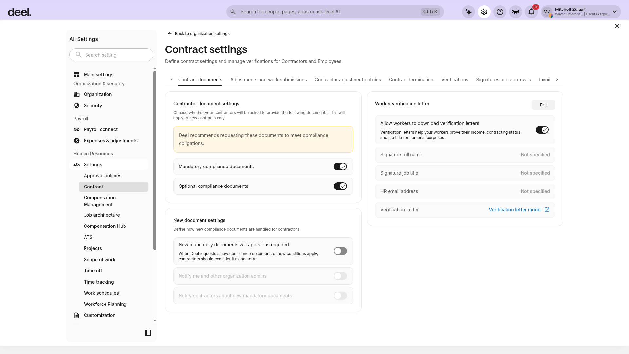The image size is (629, 354).
Task: Click the Expenses & adjustments dollar icon
Action: coord(77,141)
